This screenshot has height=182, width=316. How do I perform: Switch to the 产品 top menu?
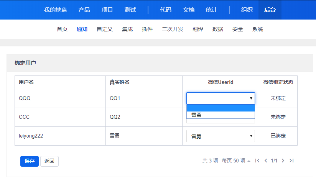click(84, 10)
